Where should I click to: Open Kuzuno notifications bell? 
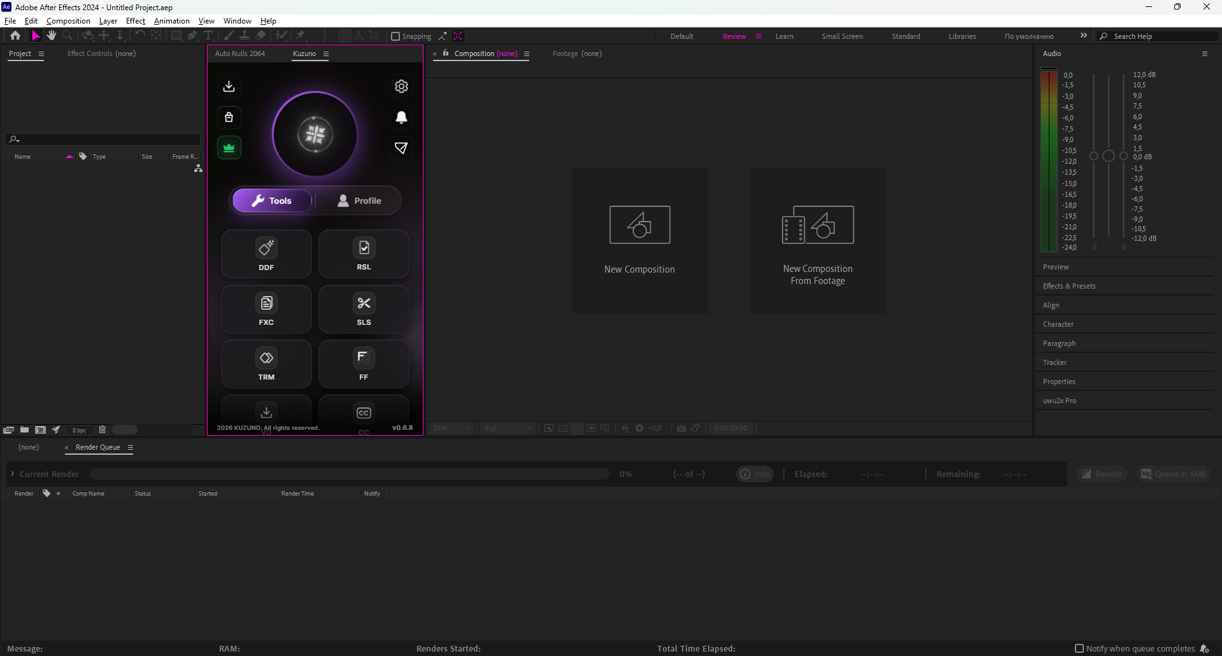pyautogui.click(x=401, y=117)
